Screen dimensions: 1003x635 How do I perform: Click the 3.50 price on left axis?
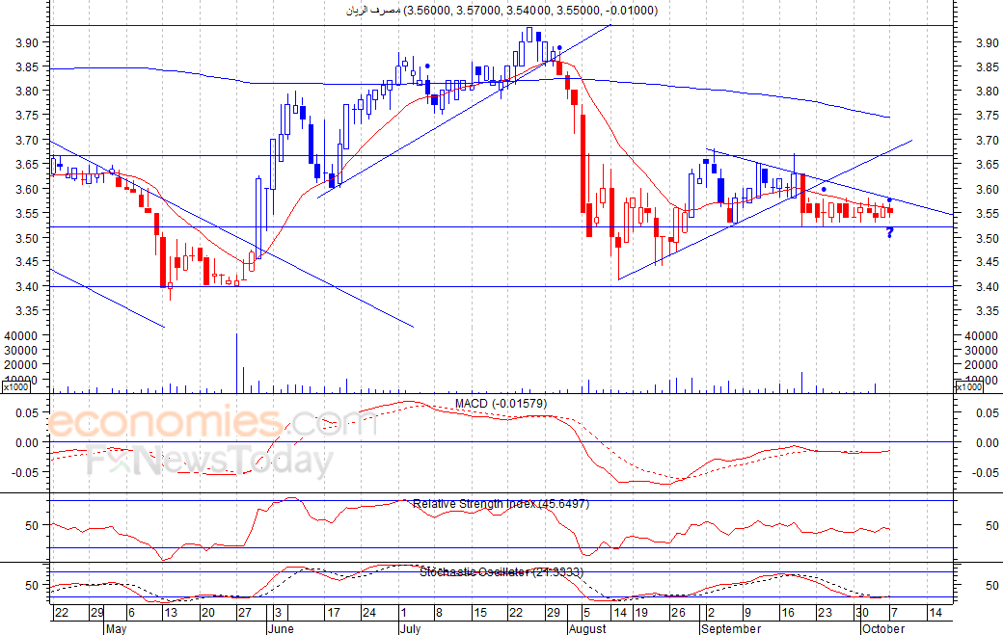click(28, 238)
